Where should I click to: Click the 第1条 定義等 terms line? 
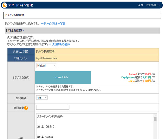click(45, 137)
